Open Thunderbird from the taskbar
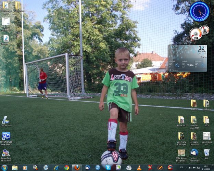214x171 pixels. point(87,168)
